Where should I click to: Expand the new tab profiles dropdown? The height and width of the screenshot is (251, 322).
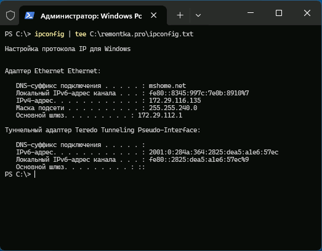tap(198, 15)
